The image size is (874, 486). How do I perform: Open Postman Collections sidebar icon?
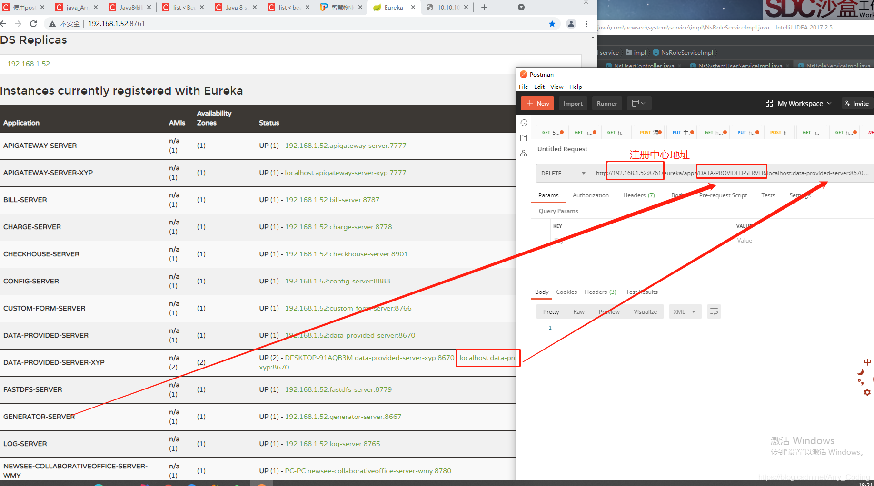click(x=524, y=138)
